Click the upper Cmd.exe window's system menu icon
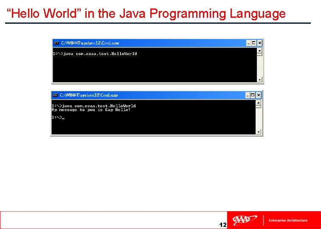321x229 pixels. [56, 43]
